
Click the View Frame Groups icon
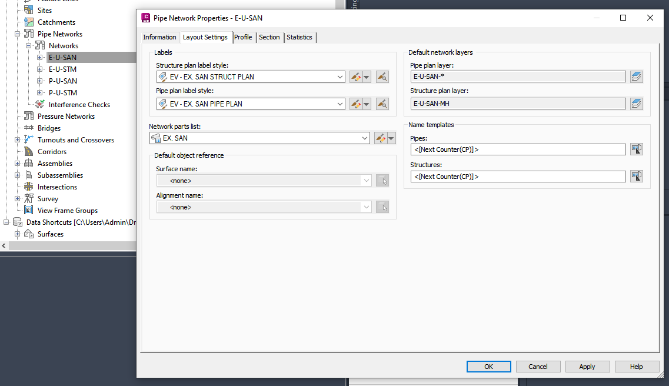29,210
